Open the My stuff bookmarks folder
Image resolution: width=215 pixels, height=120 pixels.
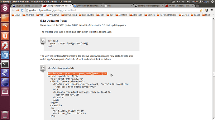[121, 15]
